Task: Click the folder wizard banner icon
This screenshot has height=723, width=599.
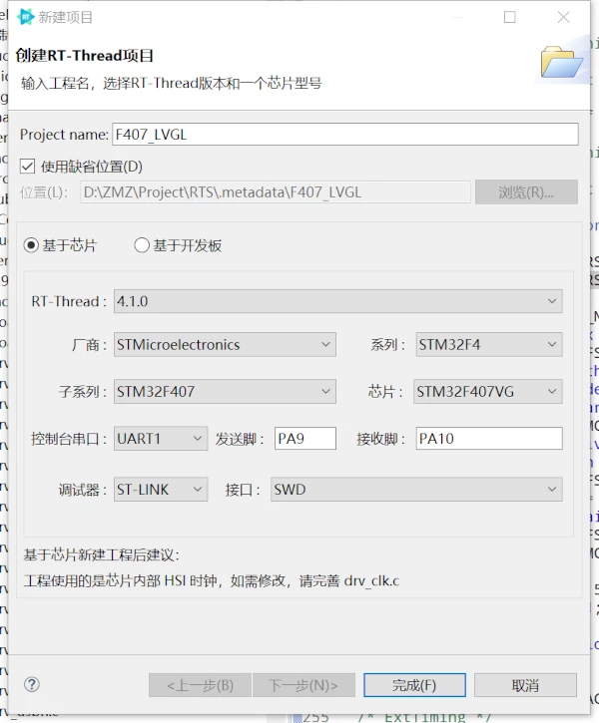Action: click(561, 62)
